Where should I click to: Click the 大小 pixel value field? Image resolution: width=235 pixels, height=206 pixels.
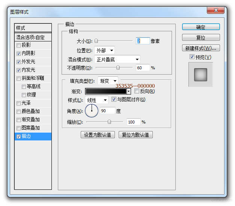click(143, 41)
